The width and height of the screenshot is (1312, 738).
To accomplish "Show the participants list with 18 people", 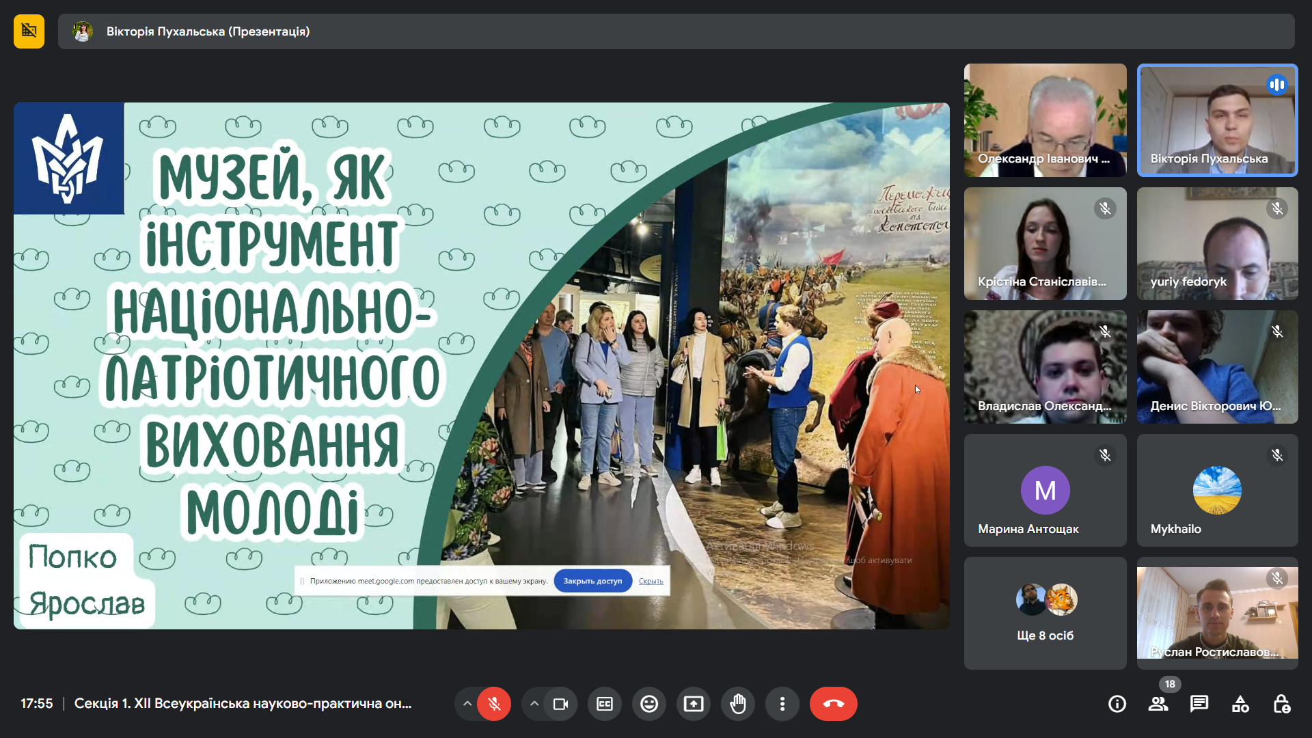I will [x=1158, y=704].
